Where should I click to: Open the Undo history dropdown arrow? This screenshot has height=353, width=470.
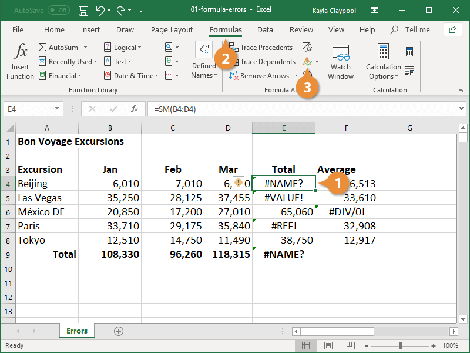(x=109, y=11)
